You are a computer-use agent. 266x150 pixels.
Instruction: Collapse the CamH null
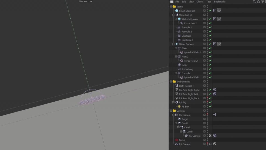coord(176,123)
